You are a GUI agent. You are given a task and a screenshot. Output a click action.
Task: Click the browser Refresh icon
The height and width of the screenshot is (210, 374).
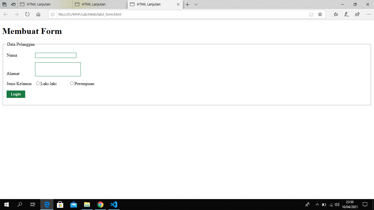click(x=27, y=14)
